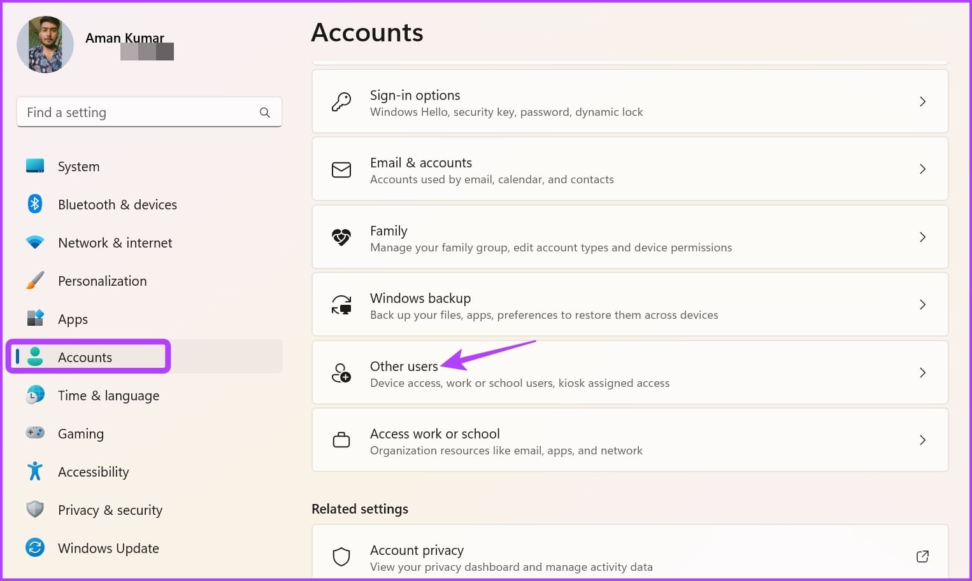Click 'Organization resources like email' description
972x581 pixels.
(x=506, y=451)
